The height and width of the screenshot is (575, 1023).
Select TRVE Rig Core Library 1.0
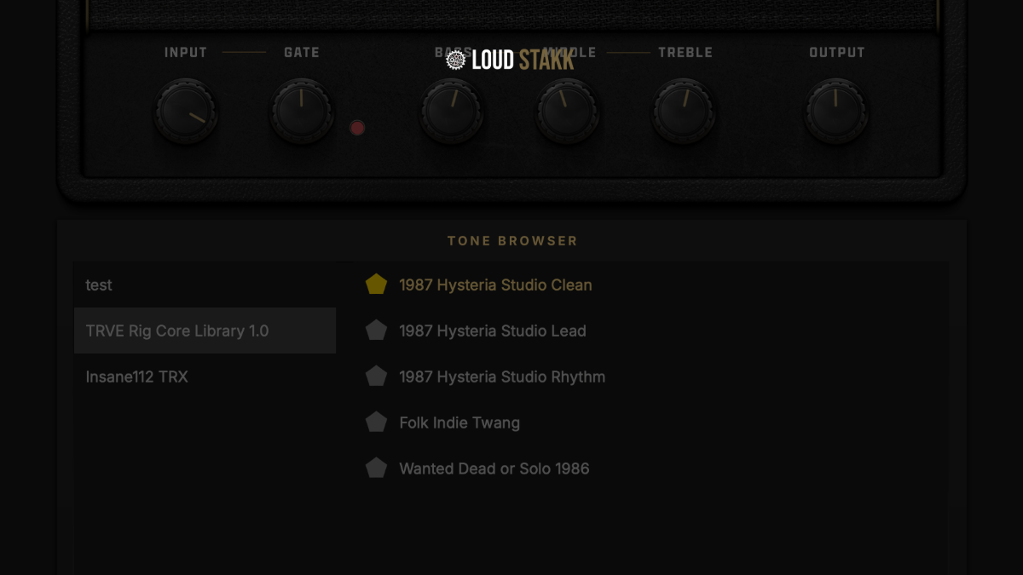point(177,331)
